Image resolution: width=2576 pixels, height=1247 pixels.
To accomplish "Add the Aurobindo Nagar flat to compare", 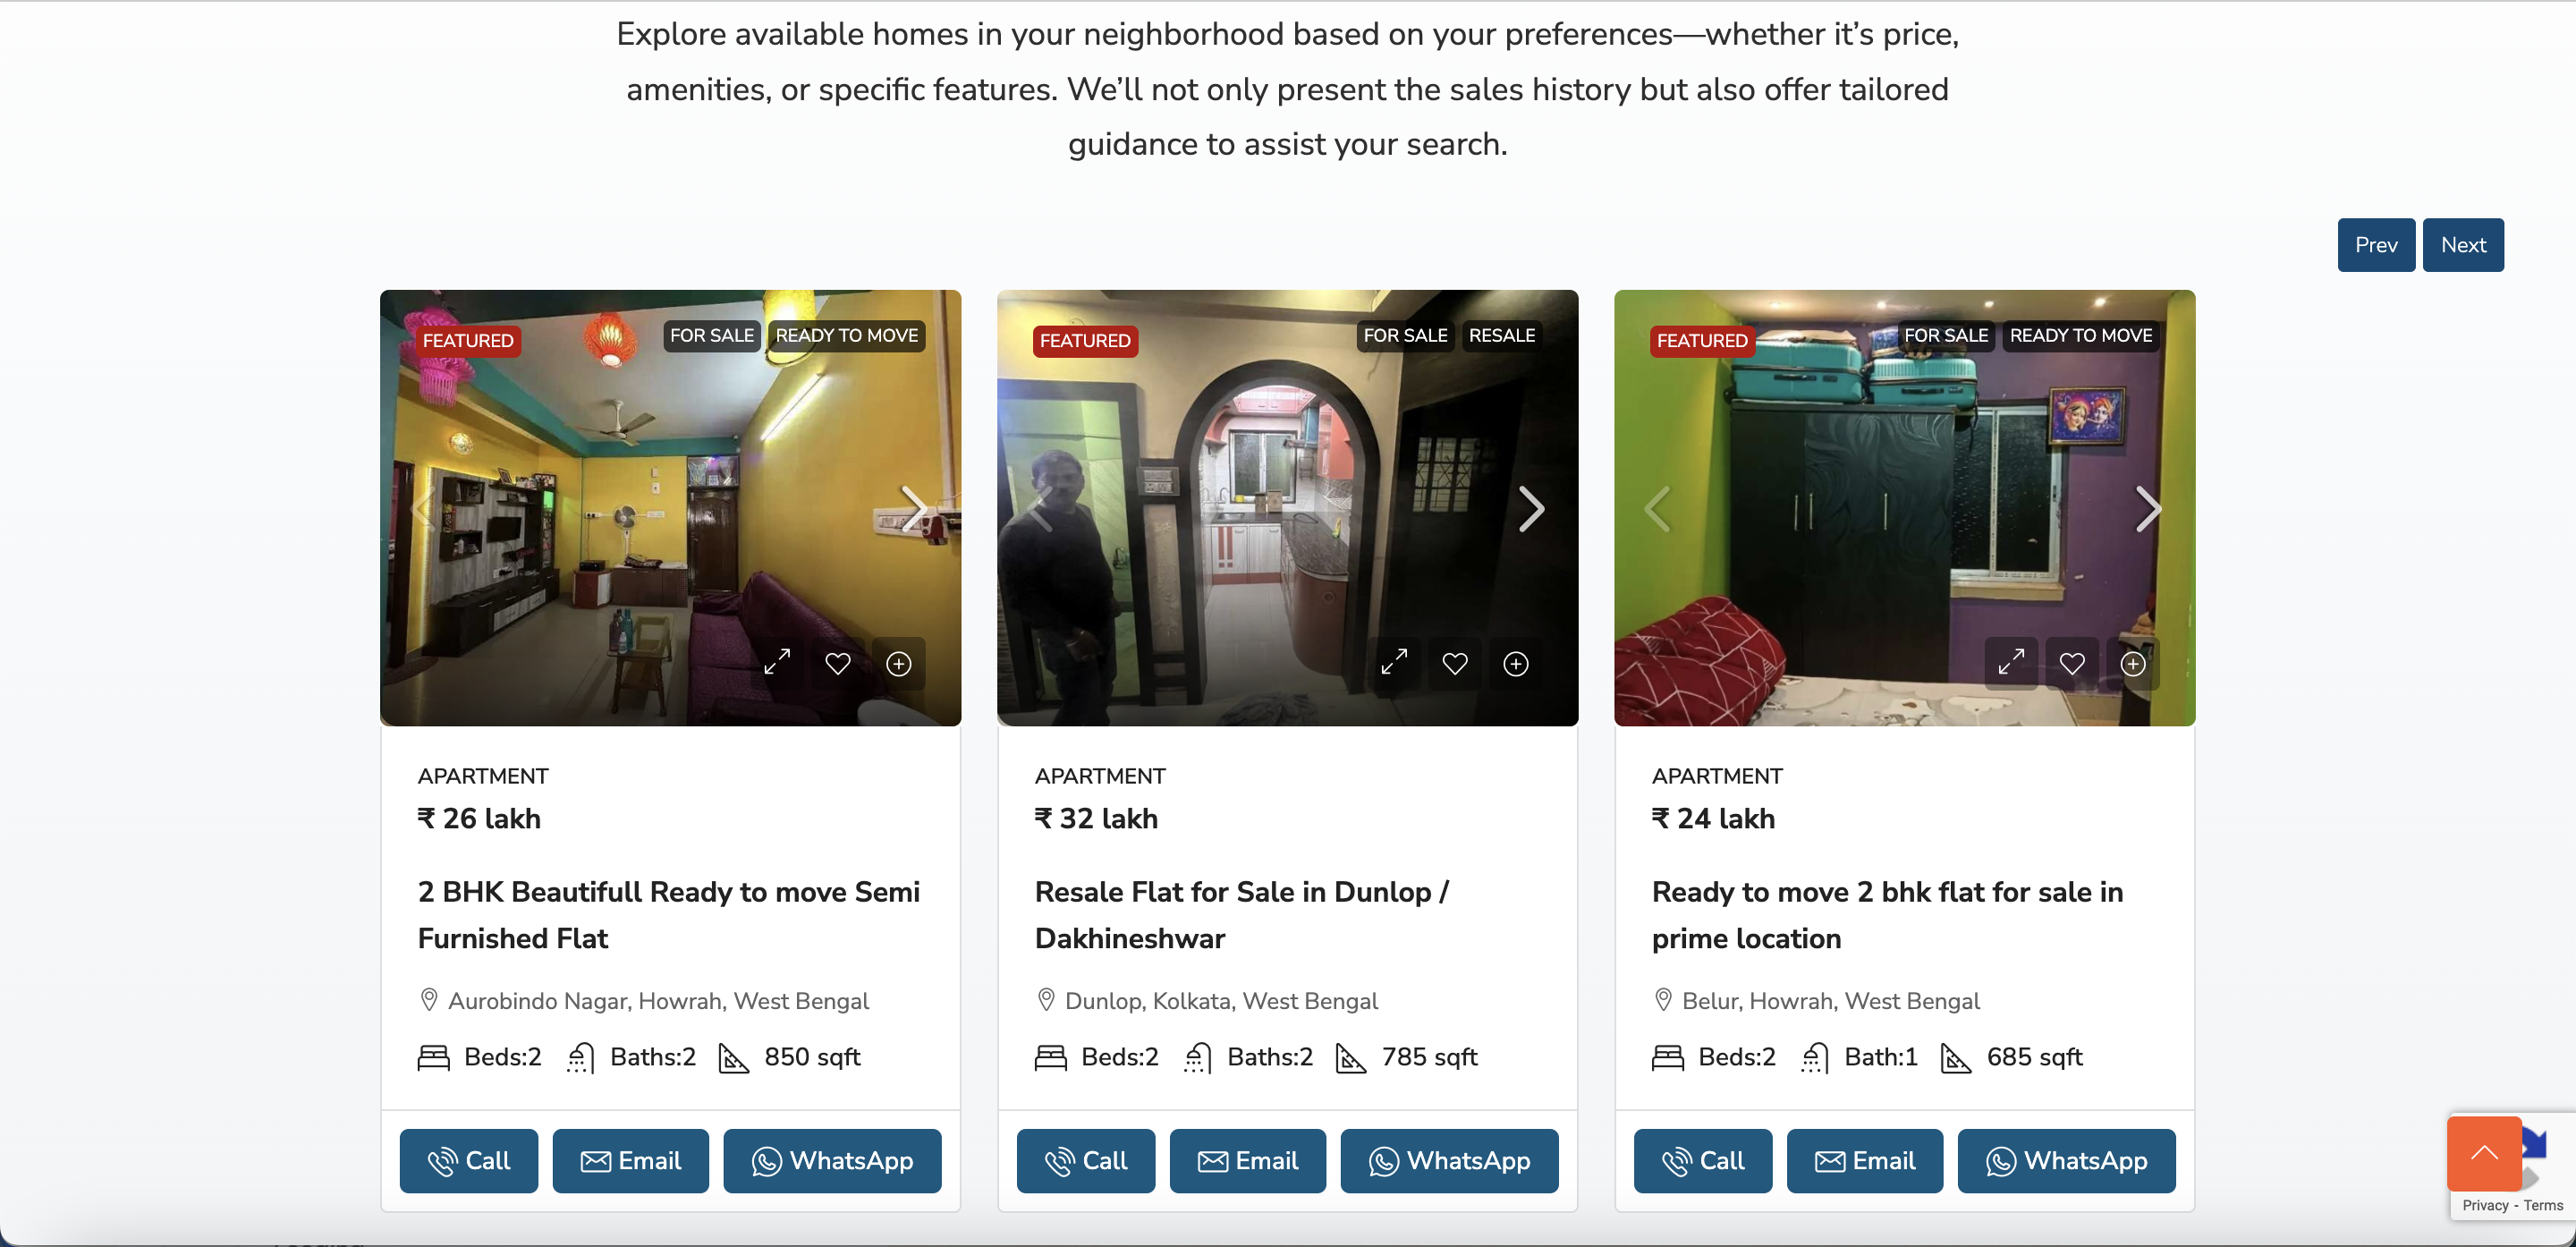I will [x=899, y=663].
